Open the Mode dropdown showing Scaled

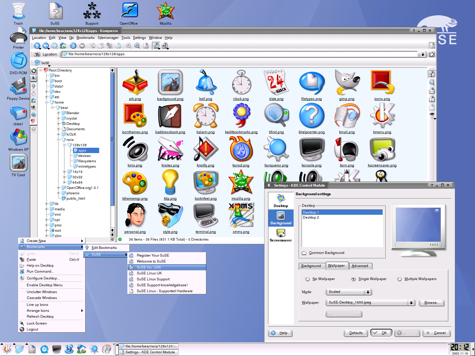(x=349, y=292)
